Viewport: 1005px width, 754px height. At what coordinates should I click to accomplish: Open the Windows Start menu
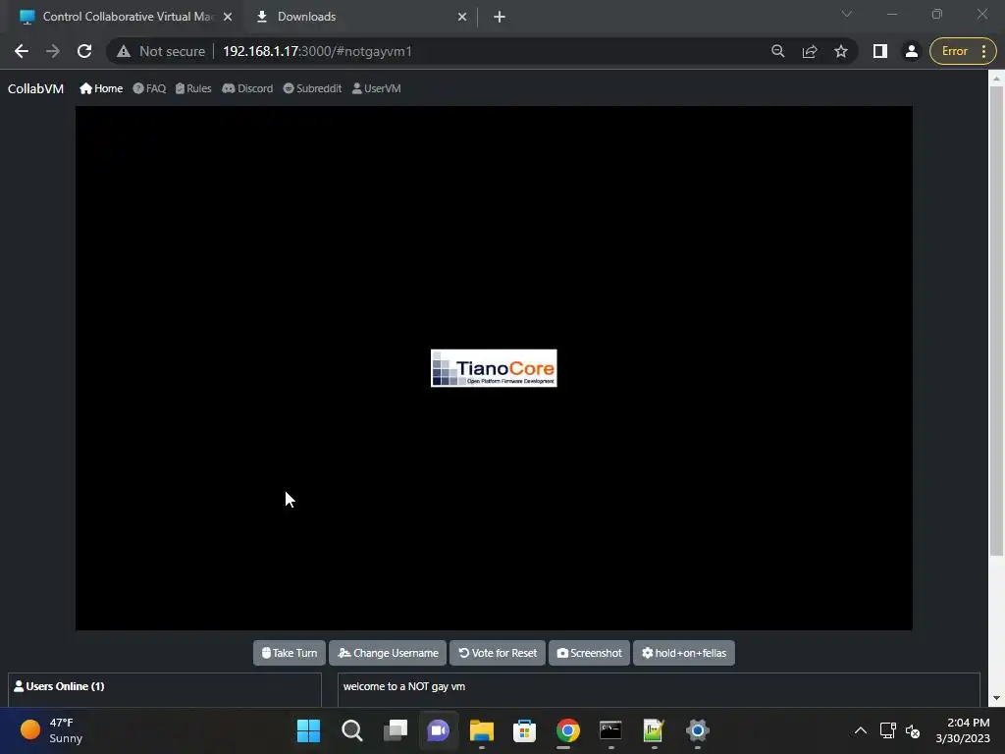[x=308, y=730]
